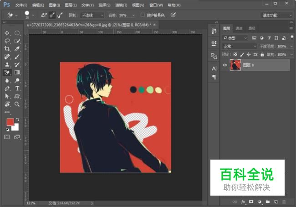Select the Lasso tool

click(7, 41)
